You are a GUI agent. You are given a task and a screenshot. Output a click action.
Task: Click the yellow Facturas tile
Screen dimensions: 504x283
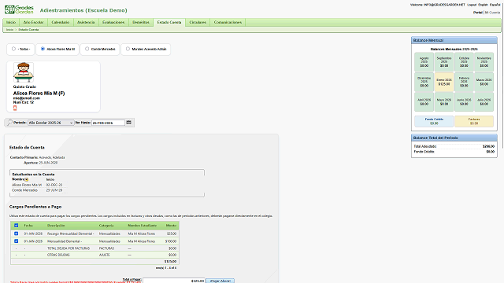(474, 121)
